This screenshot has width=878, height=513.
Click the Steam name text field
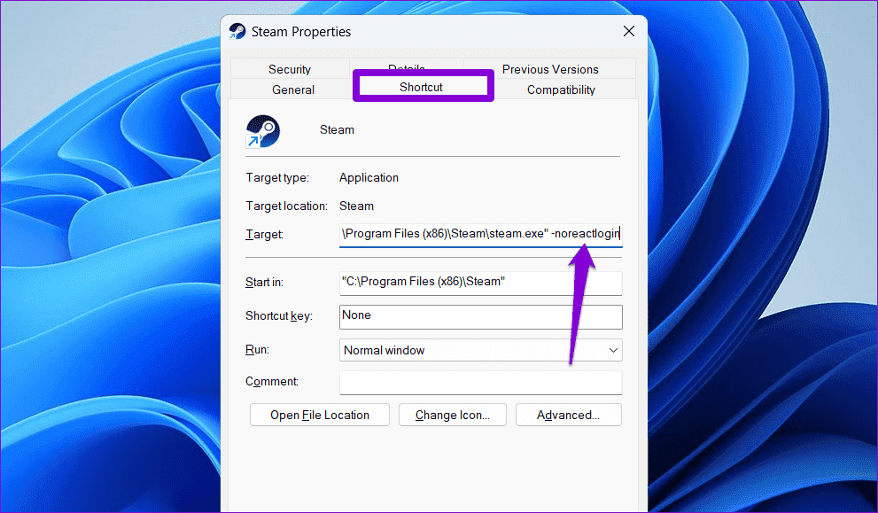(337, 130)
